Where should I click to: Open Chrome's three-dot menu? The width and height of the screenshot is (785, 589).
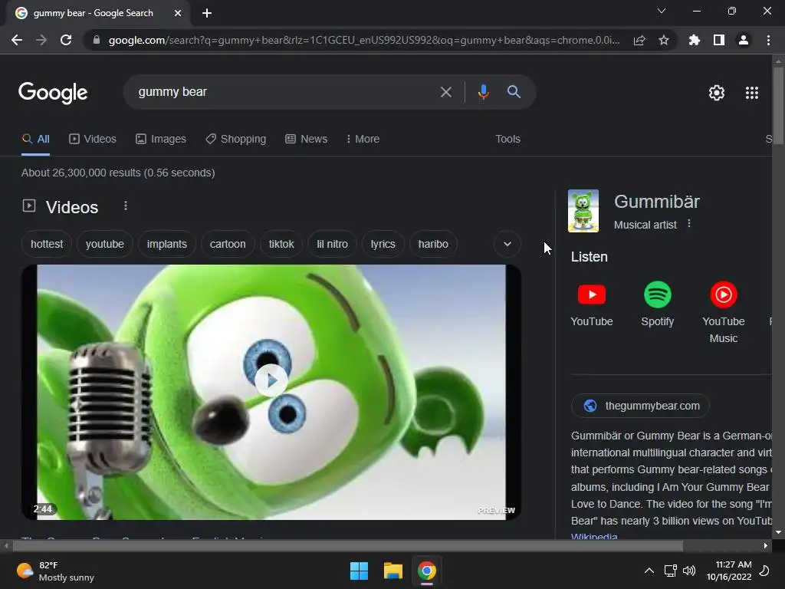768,40
